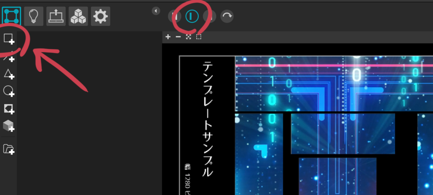
Task: Toggle the left split-view circular button
Action: [174, 16]
